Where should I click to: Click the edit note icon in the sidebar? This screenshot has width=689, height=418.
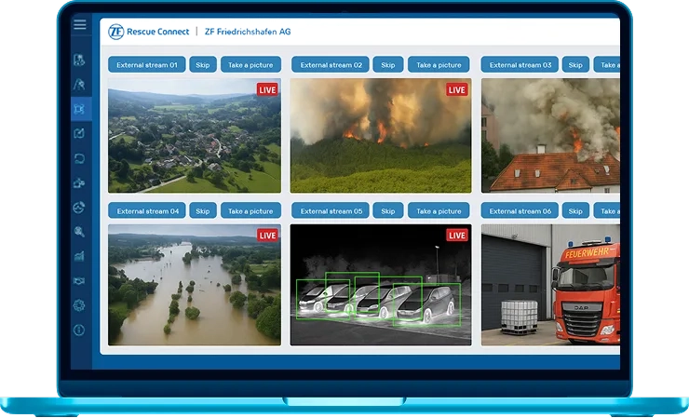pos(80,134)
